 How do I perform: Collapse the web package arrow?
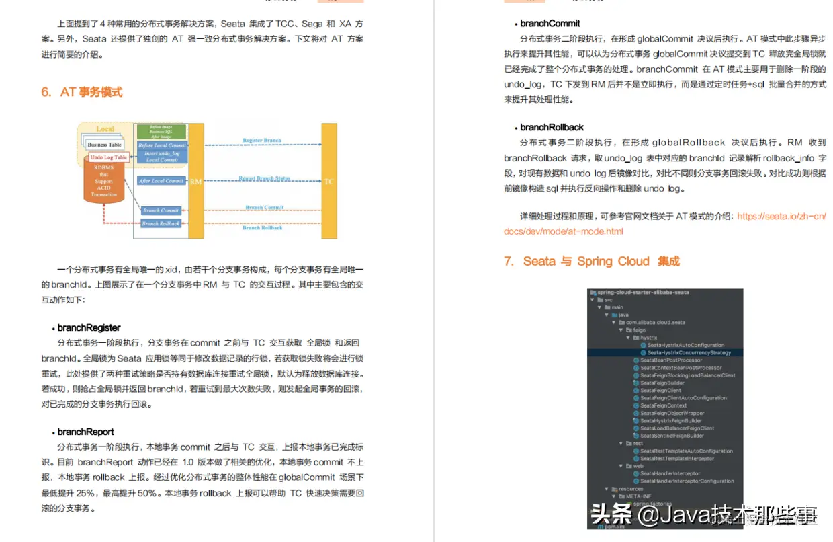[x=621, y=466]
